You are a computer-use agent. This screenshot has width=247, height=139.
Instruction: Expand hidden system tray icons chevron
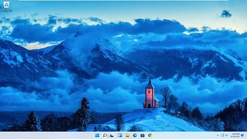coord(218,135)
